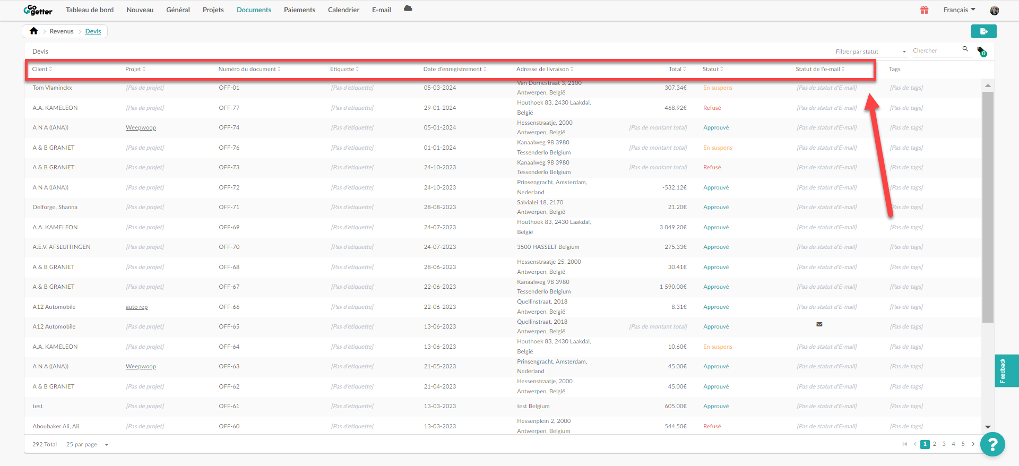Sort by Total column

coord(677,69)
